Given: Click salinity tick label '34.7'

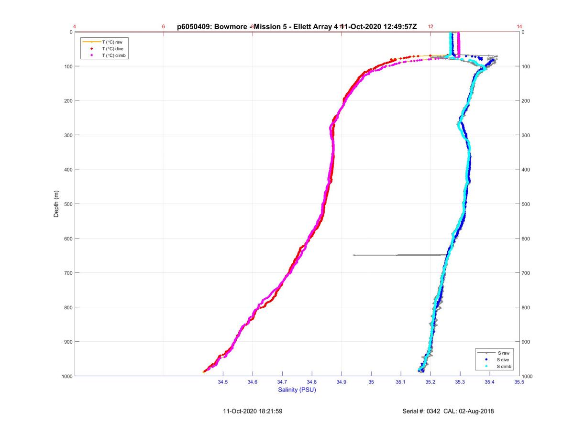Looking at the screenshot, I should tap(282, 382).
